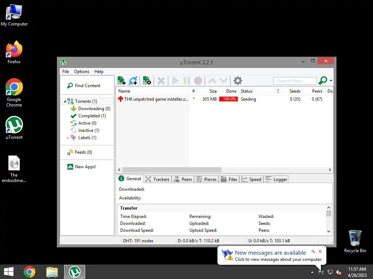373x279 pixels.
Task: Click Find Content in sidebar
Action: pyautogui.click(x=84, y=86)
